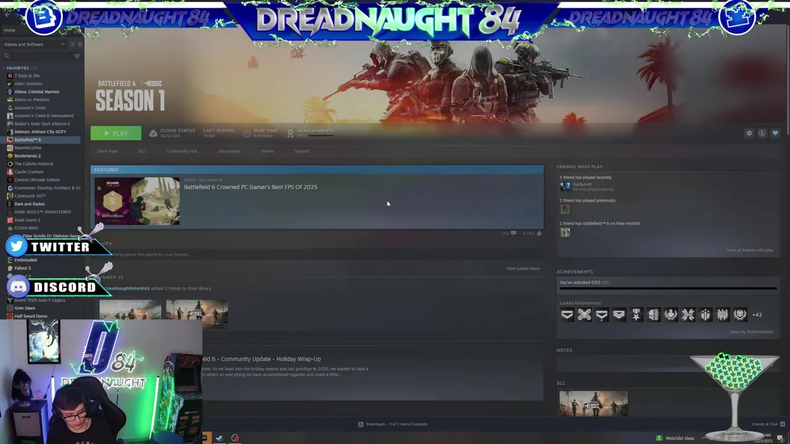
Task: Click the red circular taskbar icon
Action: click(x=235, y=438)
